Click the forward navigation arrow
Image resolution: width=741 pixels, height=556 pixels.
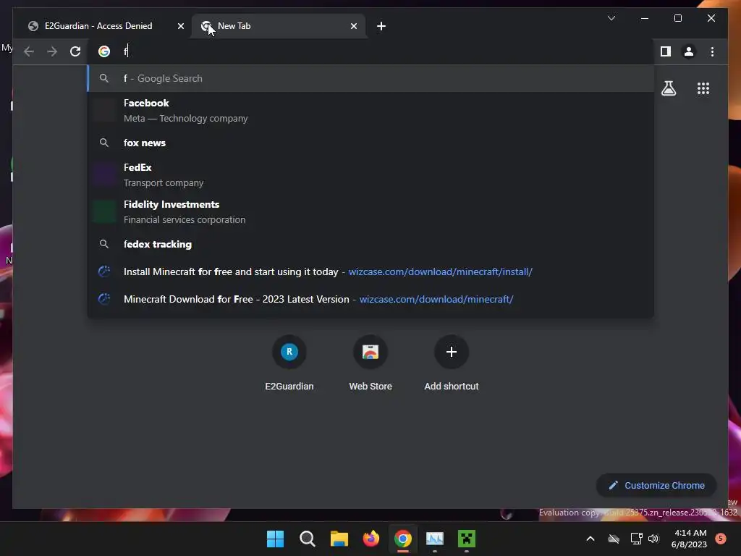pos(52,51)
